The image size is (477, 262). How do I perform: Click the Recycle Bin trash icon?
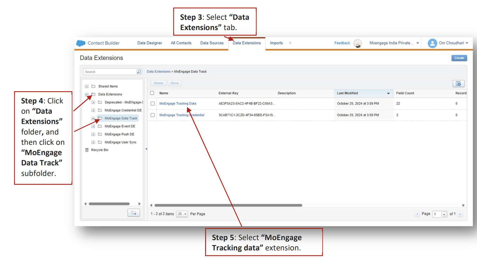(x=87, y=150)
